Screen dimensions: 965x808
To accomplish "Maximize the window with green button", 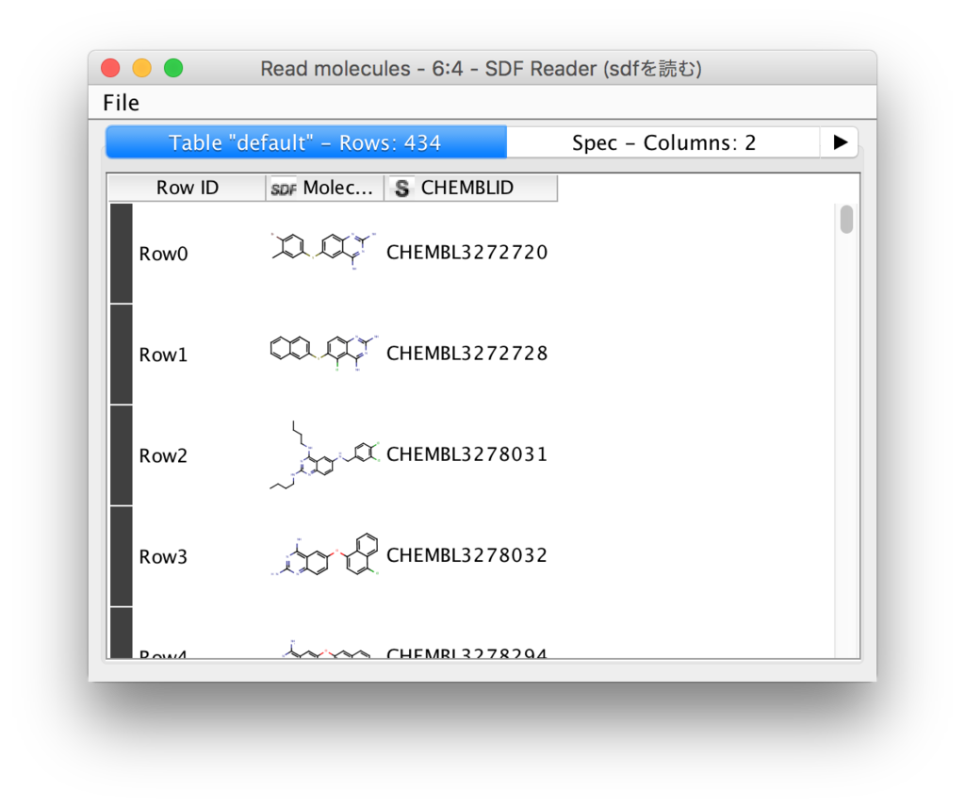I will 173,68.
